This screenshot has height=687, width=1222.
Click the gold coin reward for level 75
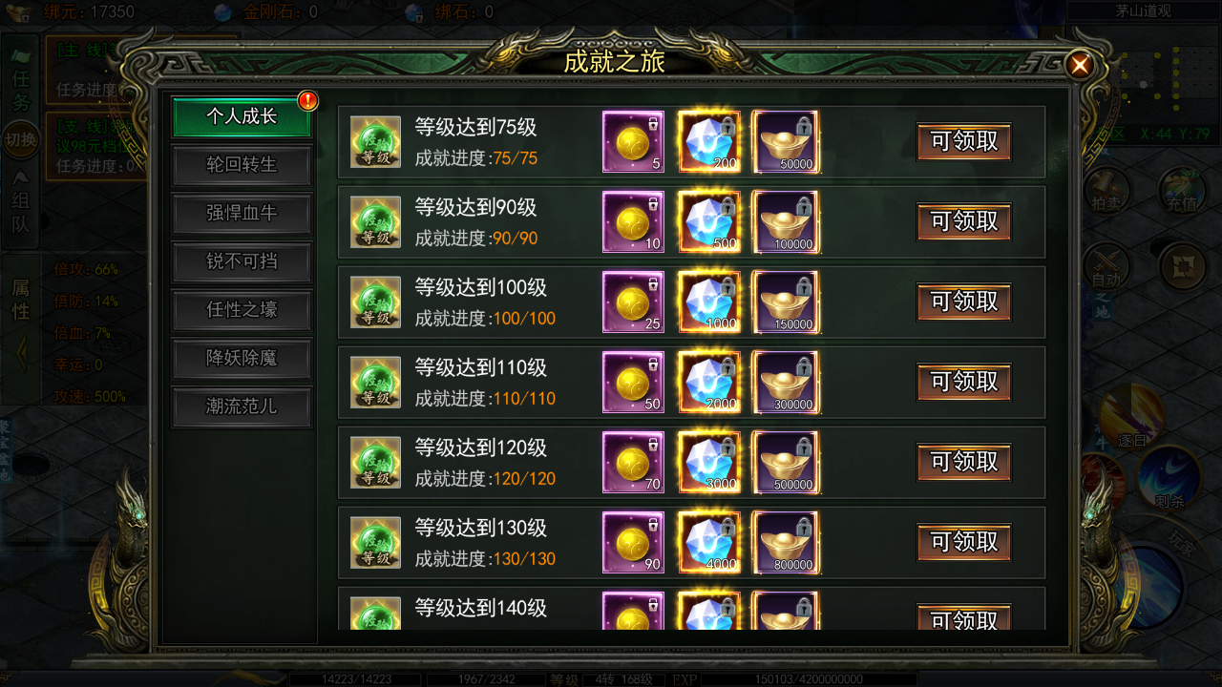(x=633, y=141)
